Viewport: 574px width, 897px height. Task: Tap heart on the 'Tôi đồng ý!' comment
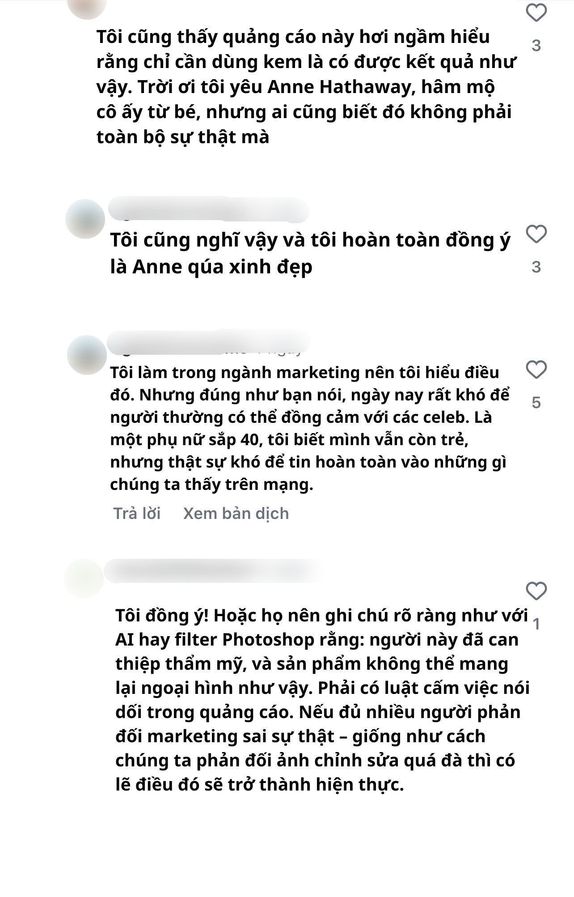(x=536, y=591)
